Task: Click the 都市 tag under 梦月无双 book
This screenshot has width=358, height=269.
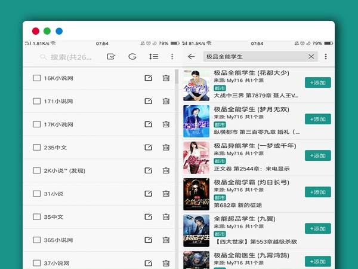Action: click(x=220, y=125)
